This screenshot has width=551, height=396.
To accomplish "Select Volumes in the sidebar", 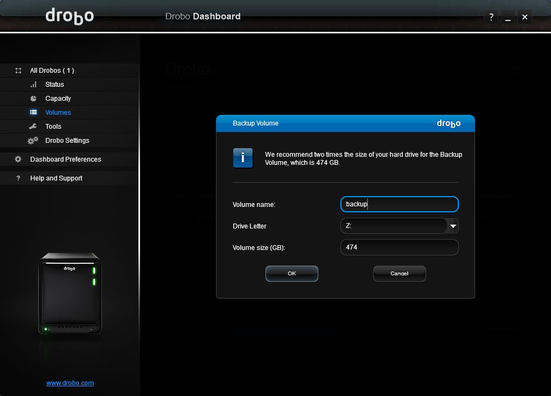I will [x=69, y=113].
